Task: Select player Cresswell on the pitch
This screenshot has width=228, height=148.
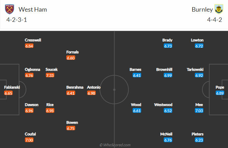Action: 33,40
